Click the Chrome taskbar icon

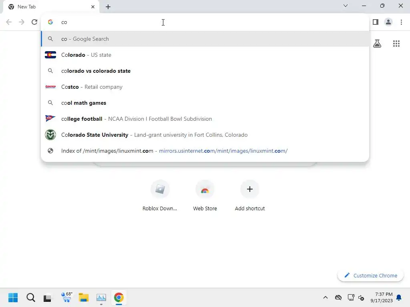pyautogui.click(x=119, y=297)
